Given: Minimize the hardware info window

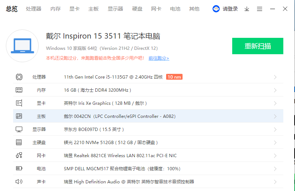Looking at the screenshot, I should pos(272,9).
